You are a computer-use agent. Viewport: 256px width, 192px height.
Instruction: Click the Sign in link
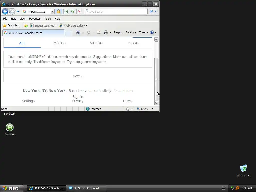pos(78,97)
